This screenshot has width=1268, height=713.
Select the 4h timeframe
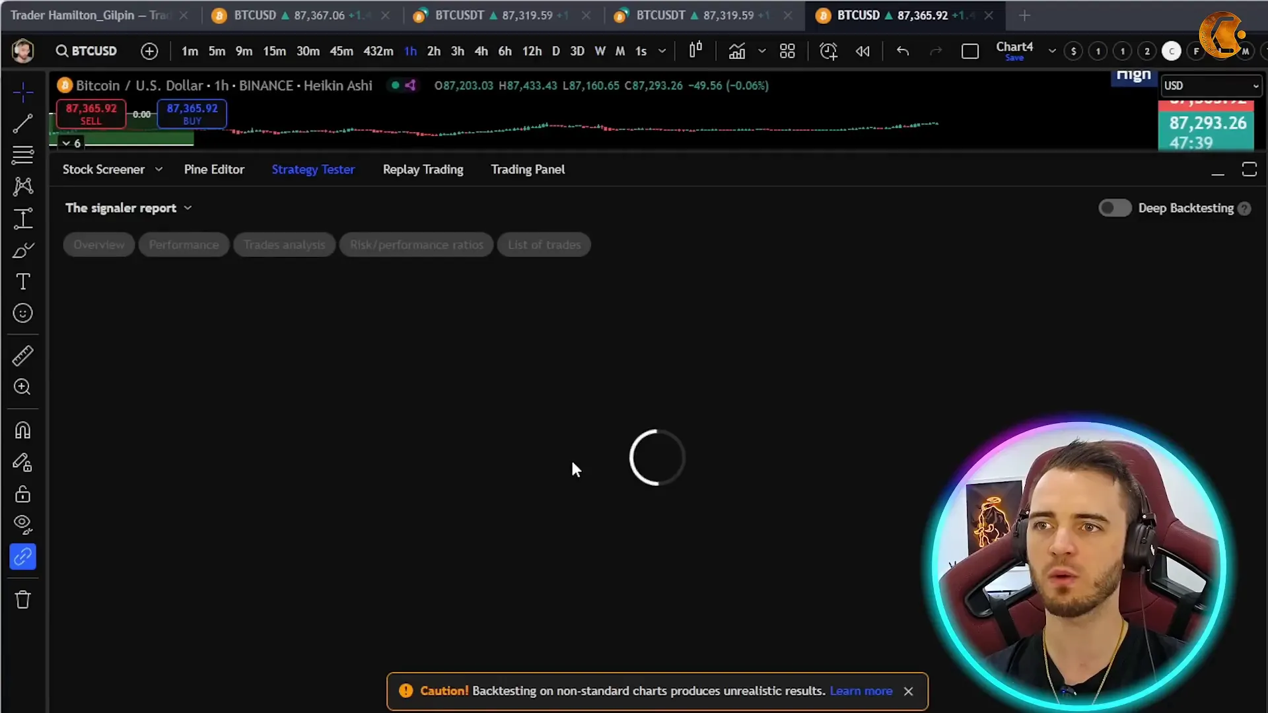point(481,51)
